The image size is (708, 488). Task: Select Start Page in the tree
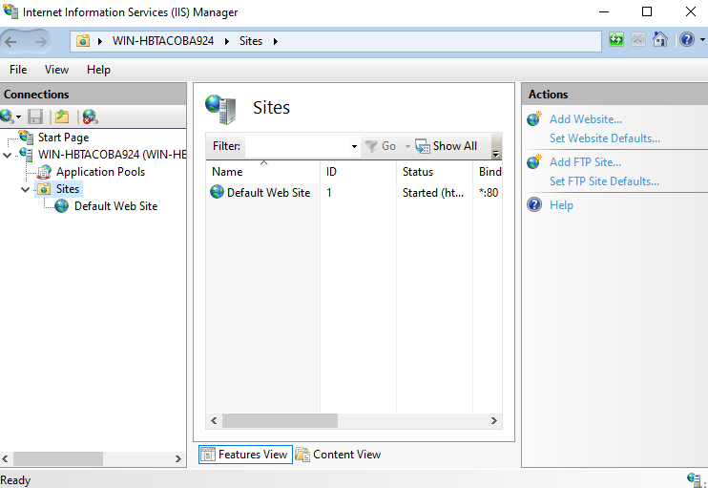(x=63, y=138)
